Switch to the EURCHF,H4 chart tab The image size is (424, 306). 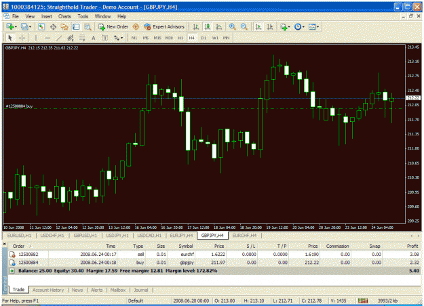[244, 236]
